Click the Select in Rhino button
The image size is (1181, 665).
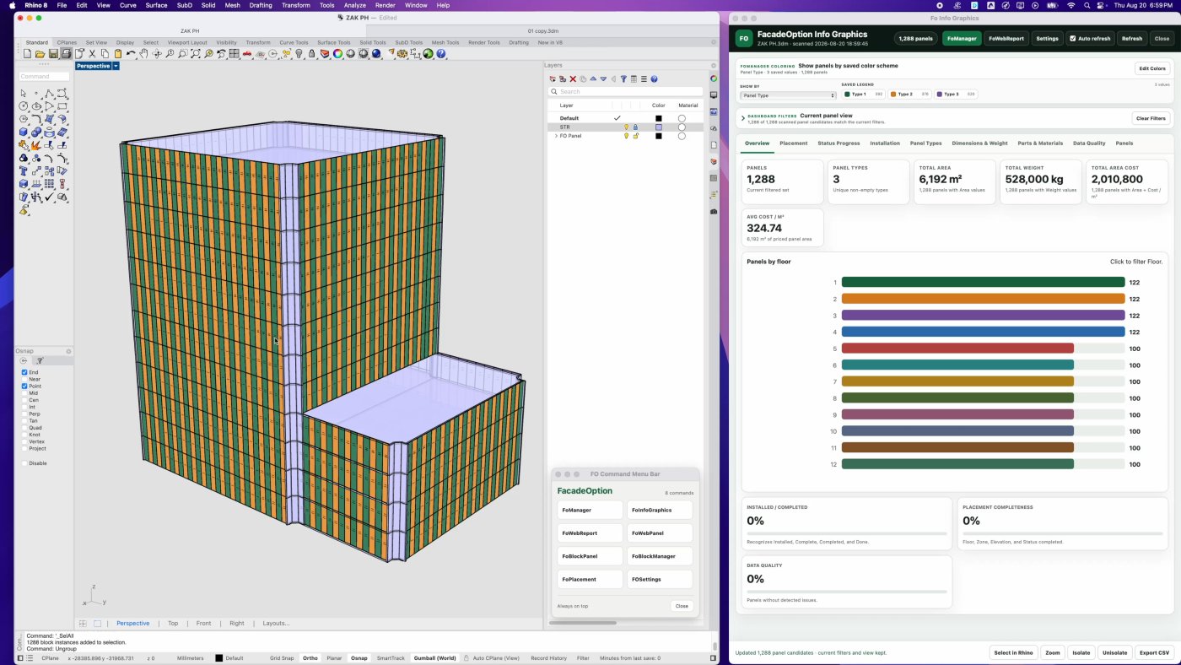tap(1013, 652)
